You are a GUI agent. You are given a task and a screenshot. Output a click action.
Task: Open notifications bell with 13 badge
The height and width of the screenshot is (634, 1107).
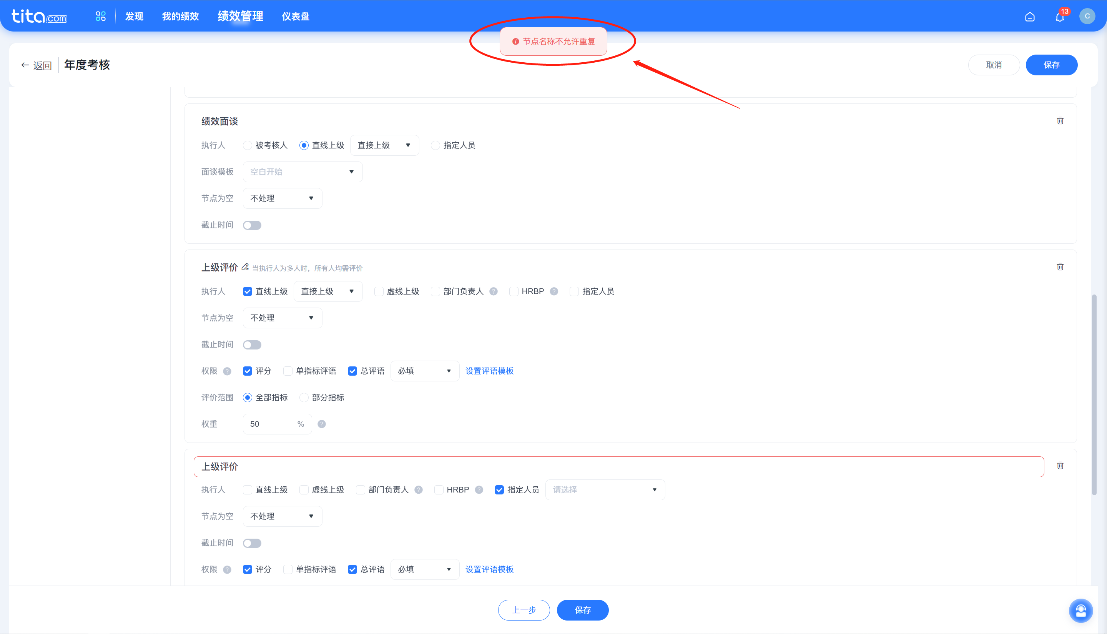tap(1060, 17)
